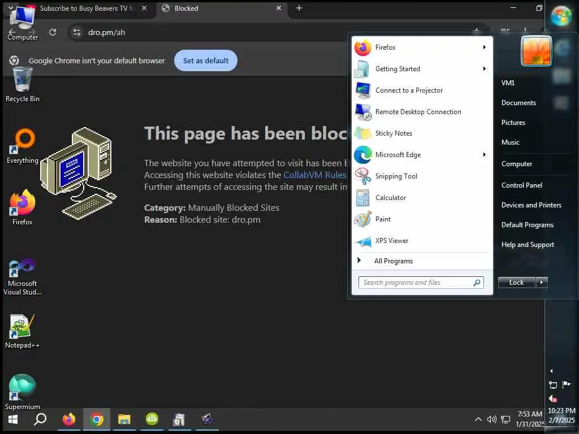Open Connect to a Projector

click(x=422, y=90)
